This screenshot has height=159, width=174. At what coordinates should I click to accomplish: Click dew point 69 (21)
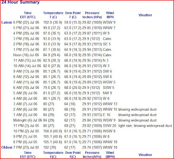70,126
